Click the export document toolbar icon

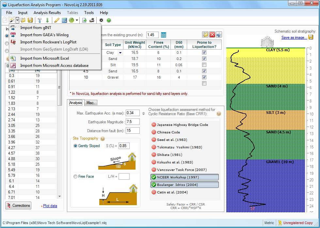click(84, 20)
